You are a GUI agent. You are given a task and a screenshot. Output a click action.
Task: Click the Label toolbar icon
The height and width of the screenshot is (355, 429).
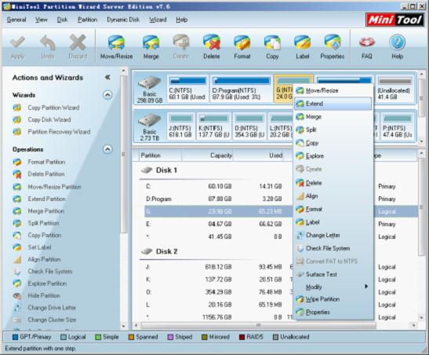(x=302, y=46)
